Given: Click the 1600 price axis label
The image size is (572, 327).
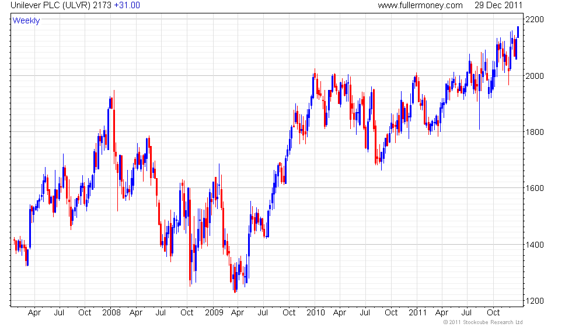Looking at the screenshot, I should pos(535,188).
